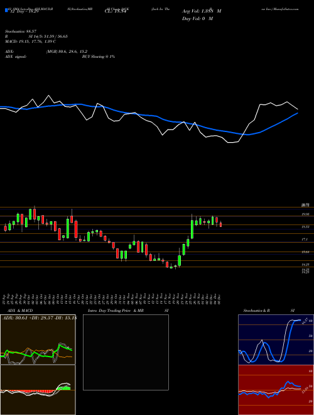Click the empty intraday trading price box
The image size is (314, 415).
[x=126, y=352]
